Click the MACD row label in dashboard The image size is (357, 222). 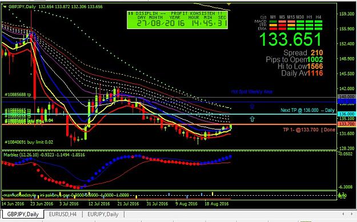click(x=260, y=21)
